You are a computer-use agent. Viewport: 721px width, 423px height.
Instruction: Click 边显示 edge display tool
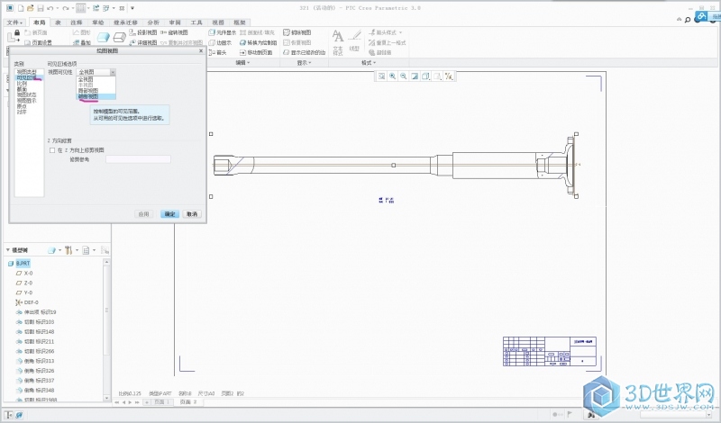220,42
